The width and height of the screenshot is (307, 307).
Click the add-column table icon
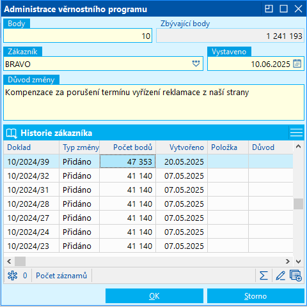coord(295,276)
